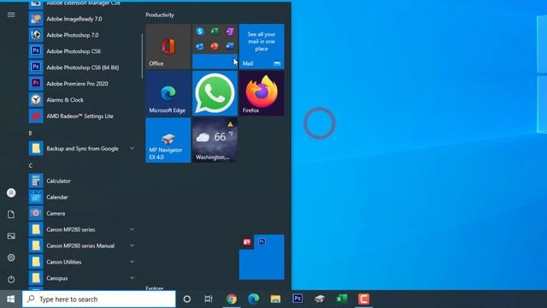The height and width of the screenshot is (308, 547).
Task: Open the Weather tile showing 66°F
Action: [x=215, y=140]
